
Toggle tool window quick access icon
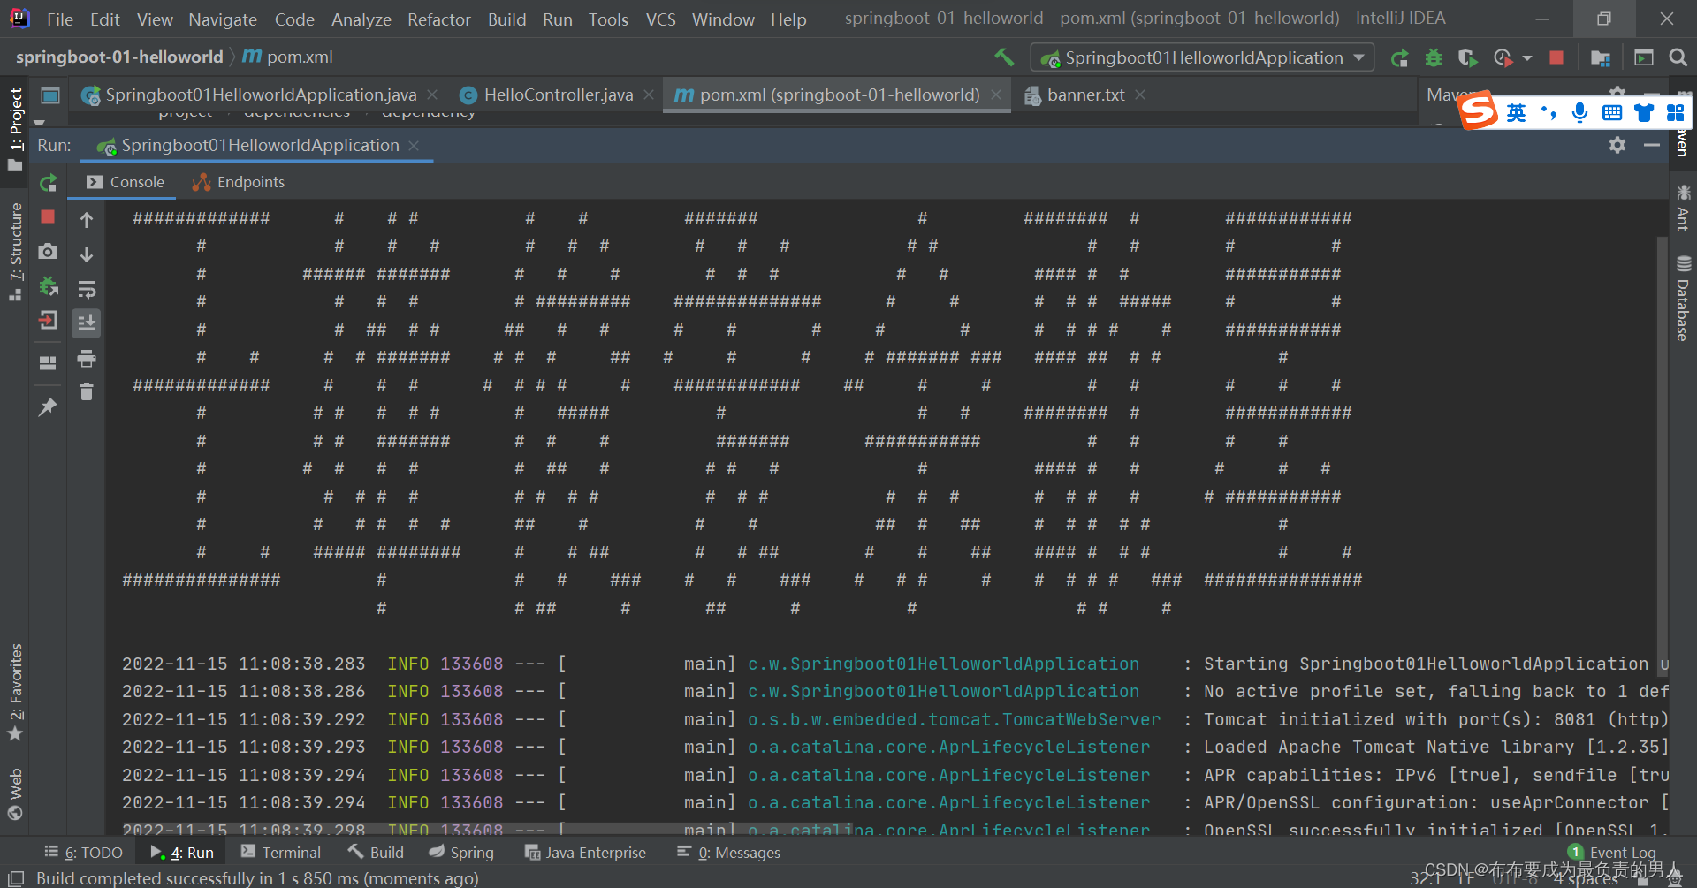15,877
